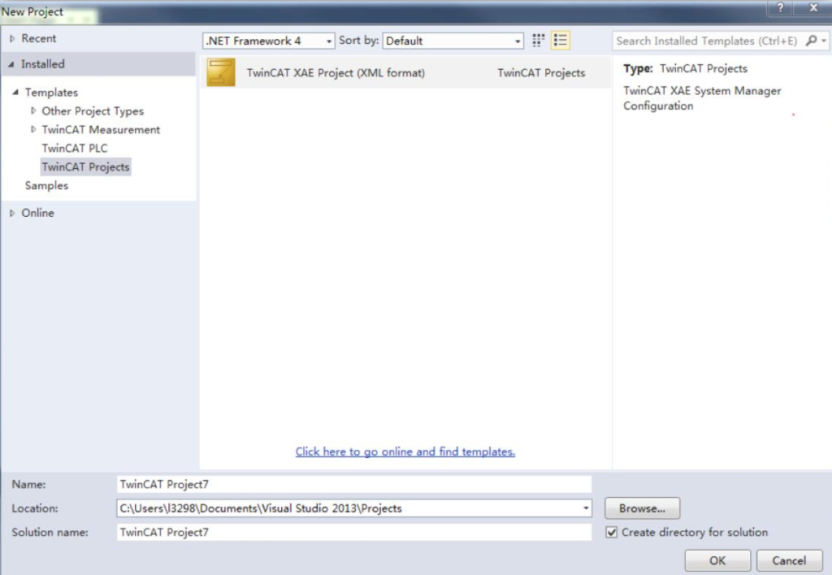The image size is (832, 575).
Task: Click the Installed section label
Action: [43, 64]
